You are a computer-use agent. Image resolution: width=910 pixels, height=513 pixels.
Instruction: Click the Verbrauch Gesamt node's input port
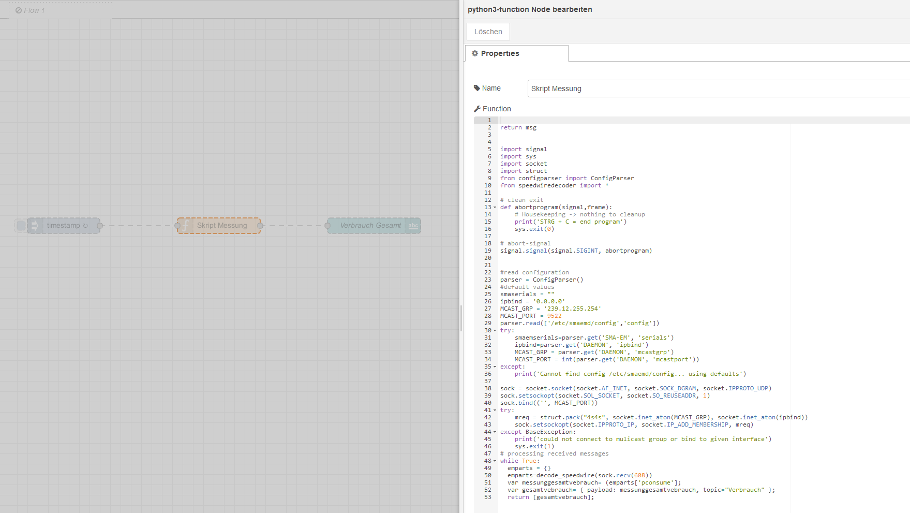click(x=327, y=226)
